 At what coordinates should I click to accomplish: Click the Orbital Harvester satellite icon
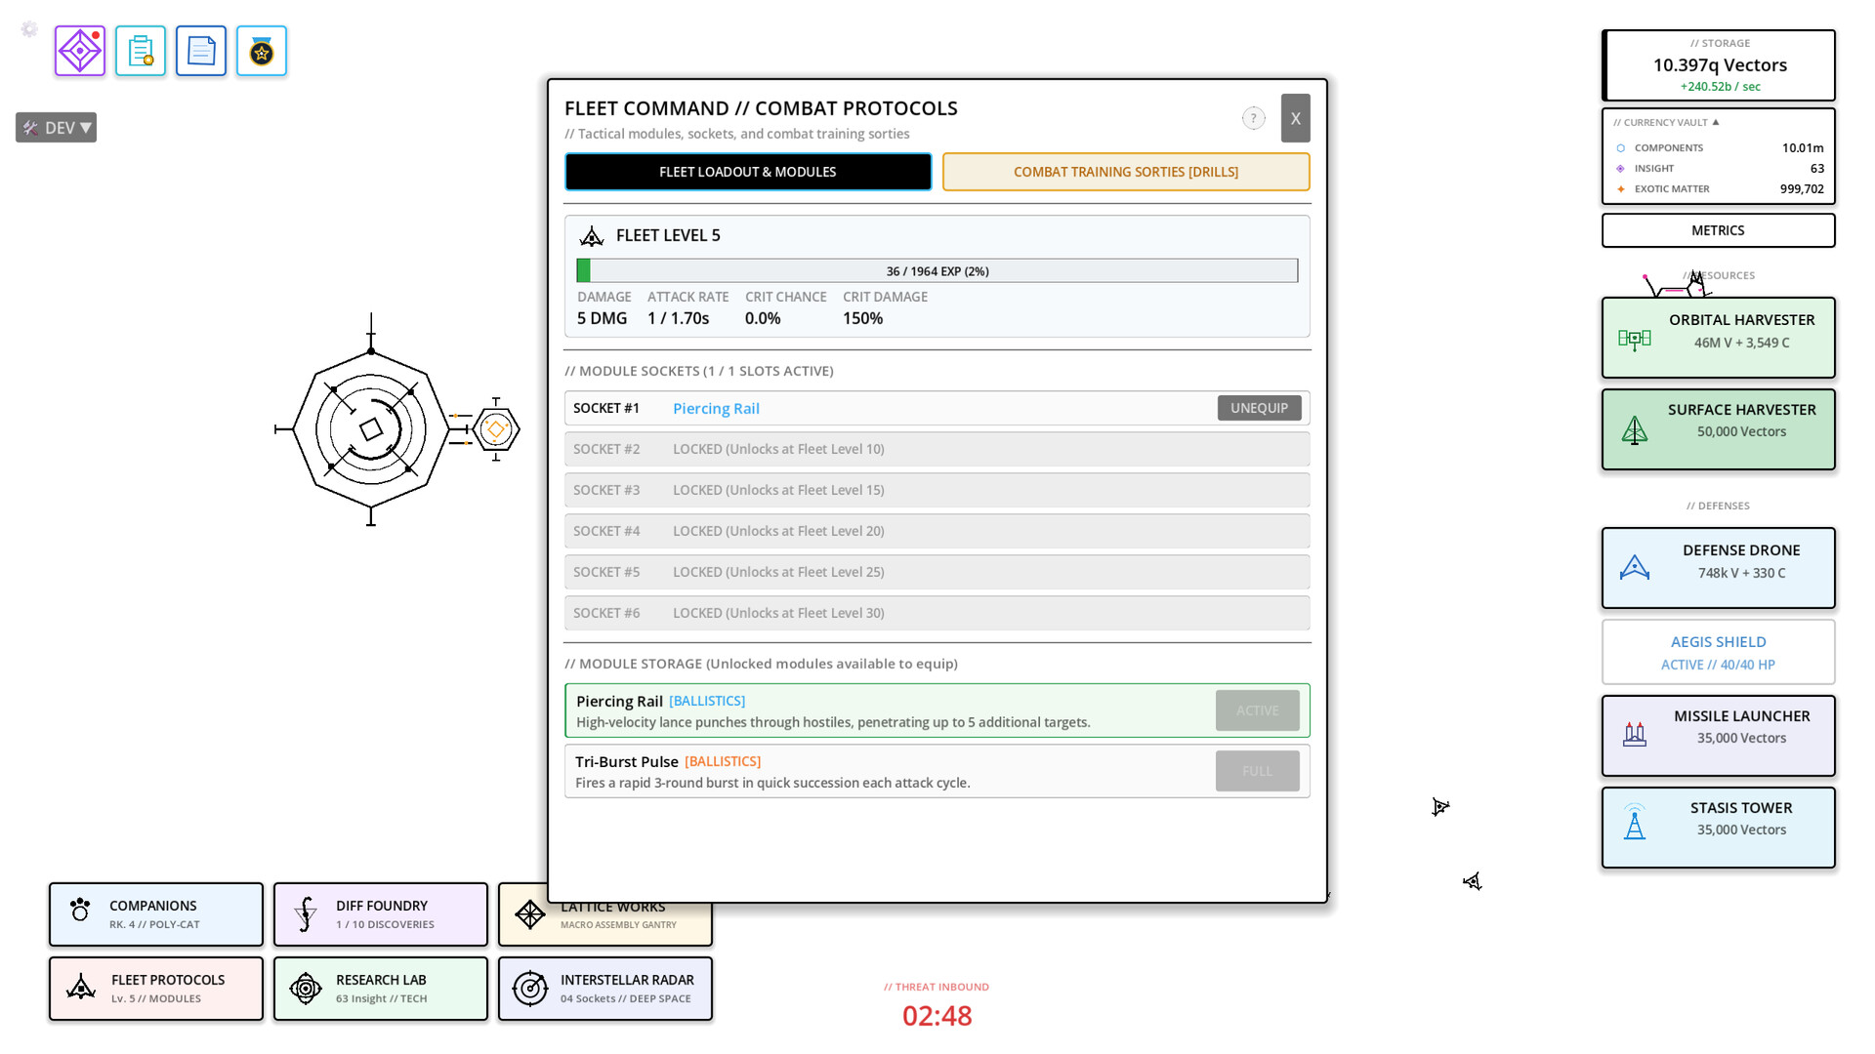pyautogui.click(x=1635, y=339)
